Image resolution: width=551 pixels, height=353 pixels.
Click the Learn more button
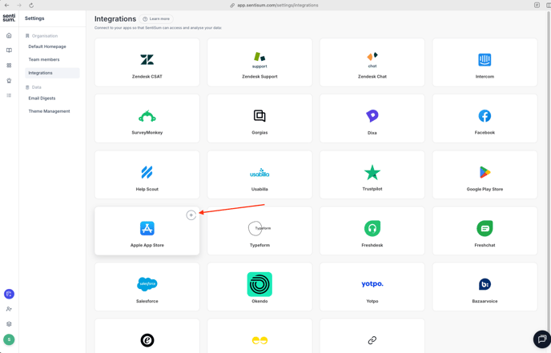(156, 19)
